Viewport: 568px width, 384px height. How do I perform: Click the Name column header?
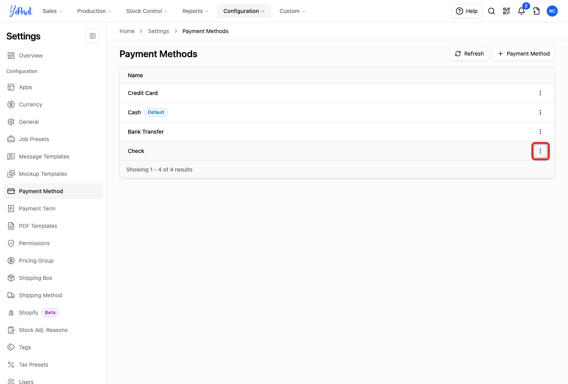pos(135,75)
